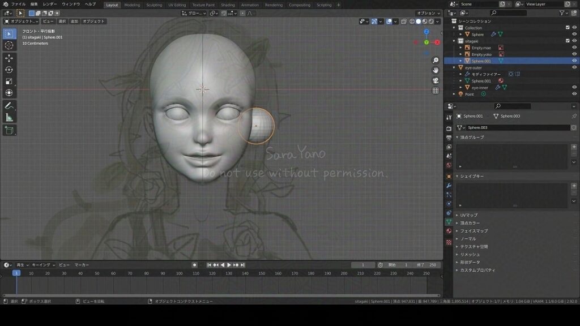Switch to the Shading workspace tab
Screen dimensions: 580x326
(x=228, y=5)
